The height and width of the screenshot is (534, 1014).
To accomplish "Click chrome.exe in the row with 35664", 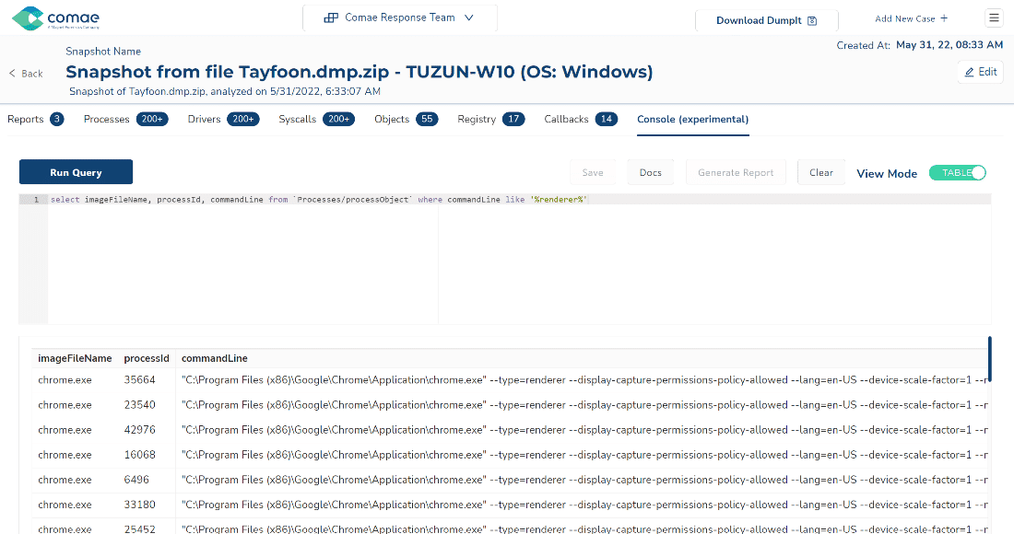I will click(65, 380).
